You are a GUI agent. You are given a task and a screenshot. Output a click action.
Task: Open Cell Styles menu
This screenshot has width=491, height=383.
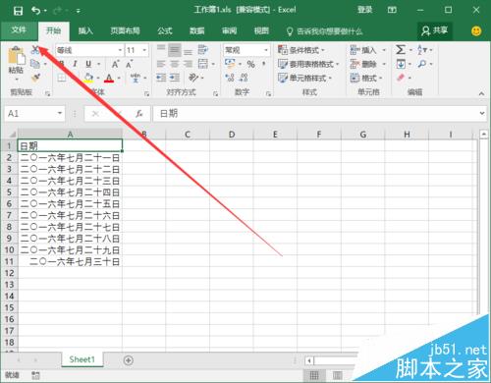point(304,78)
